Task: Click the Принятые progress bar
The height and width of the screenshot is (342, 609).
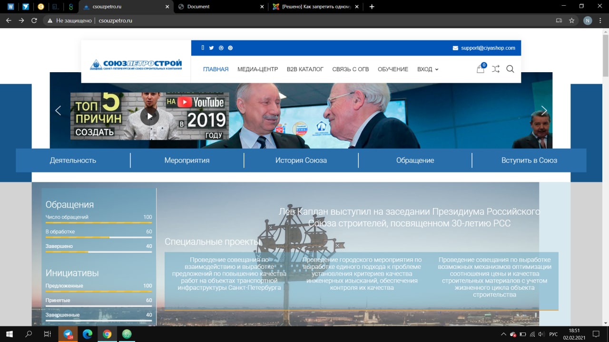Action: pos(99,306)
